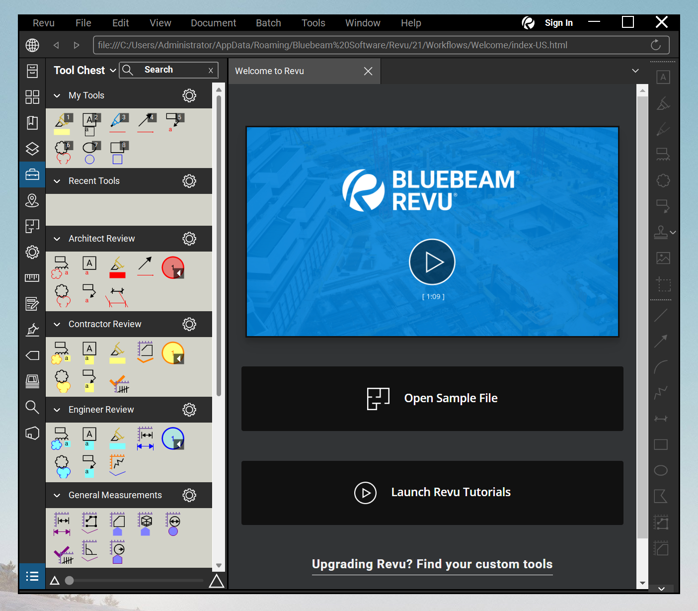Open the Studio 3D cube panel icon
The width and height of the screenshot is (698, 611).
coord(32,433)
